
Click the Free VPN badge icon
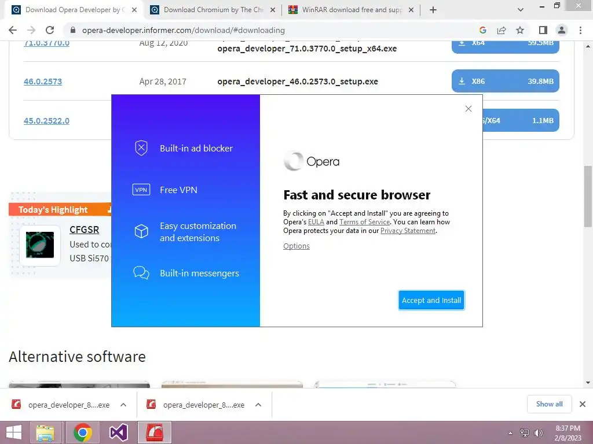point(141,190)
